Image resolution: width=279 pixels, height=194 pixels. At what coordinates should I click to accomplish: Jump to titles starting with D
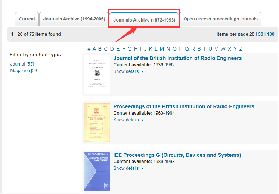(x=112, y=49)
